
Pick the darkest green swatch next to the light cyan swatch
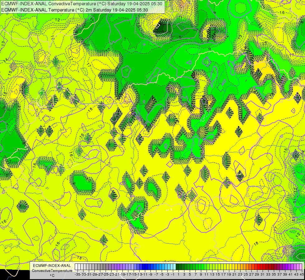(177, 267)
